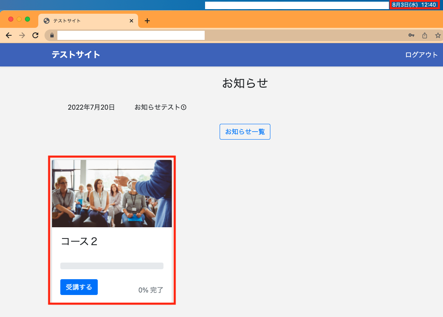This screenshot has width=443, height=317.
Task: Click the share icon in address bar
Action: point(425,36)
